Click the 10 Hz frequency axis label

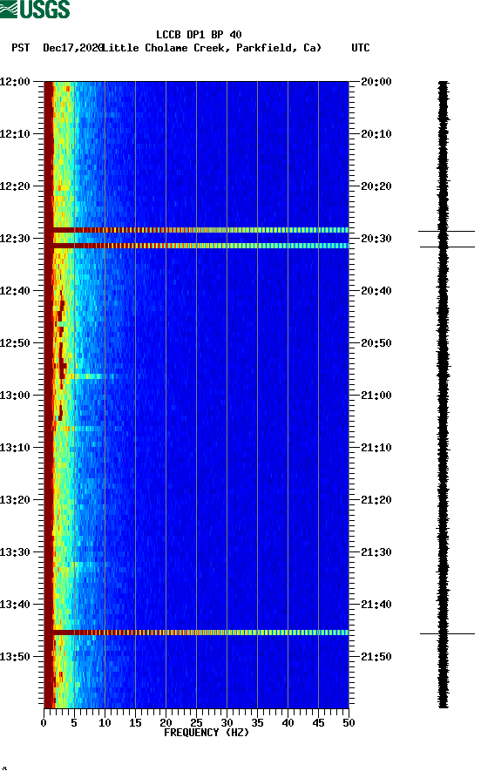pos(105,723)
